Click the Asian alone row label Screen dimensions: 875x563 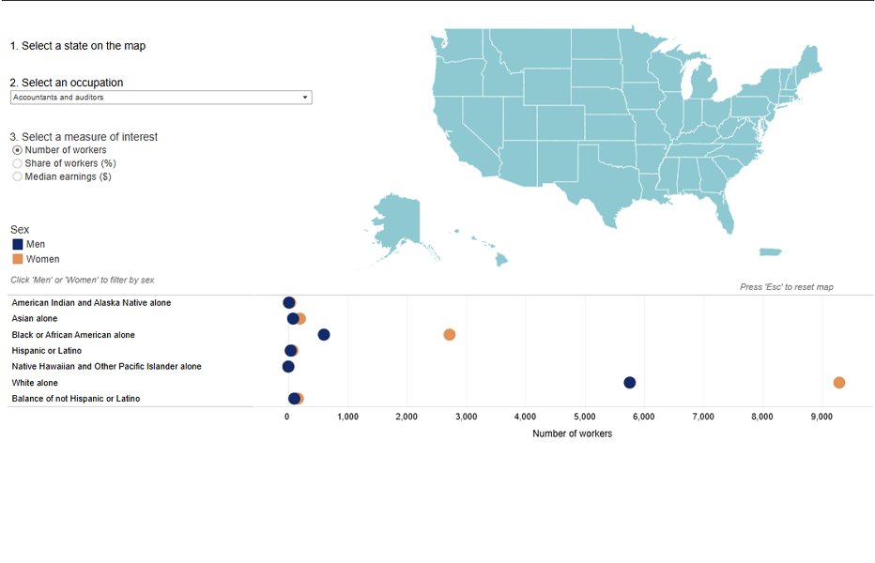[x=35, y=319]
